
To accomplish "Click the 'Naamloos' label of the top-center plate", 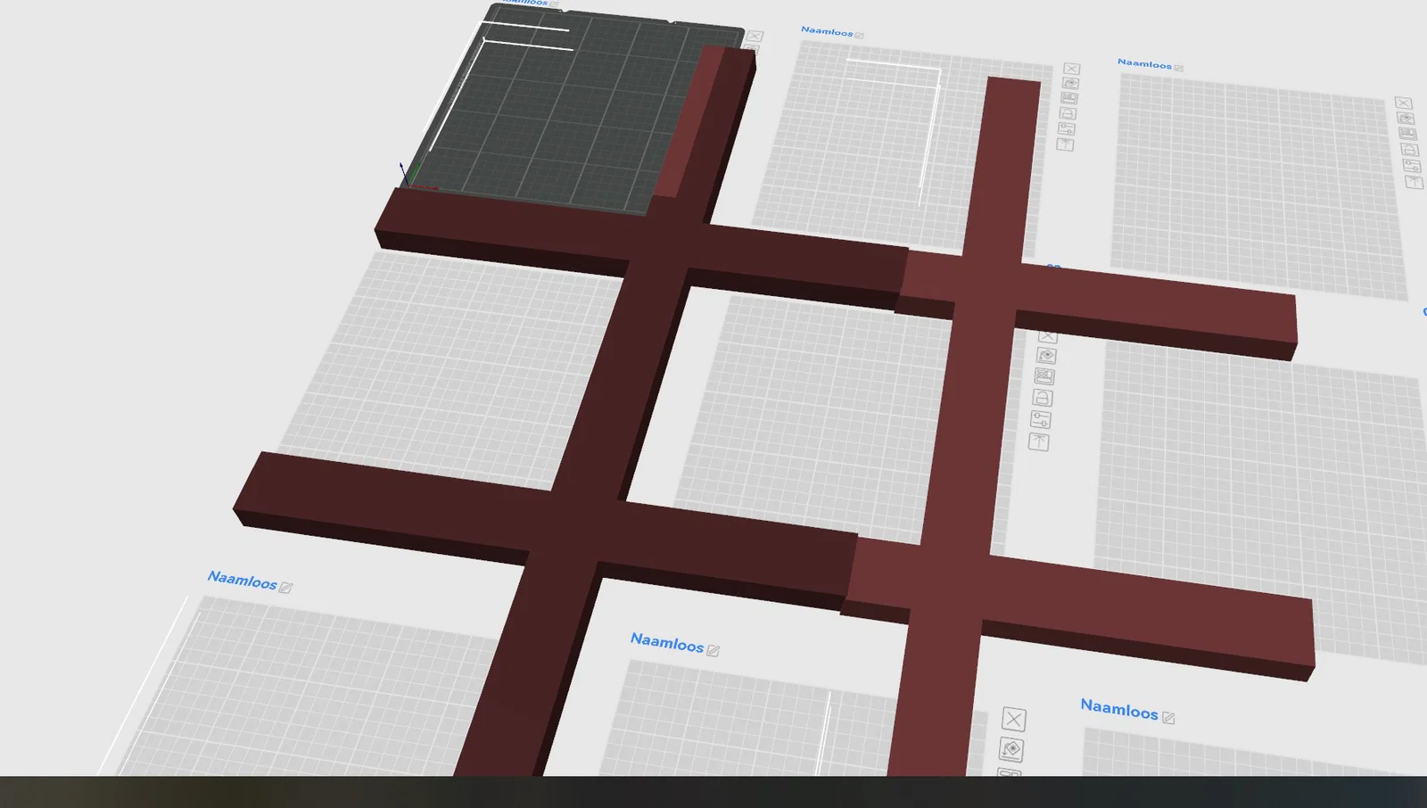I will coord(827,31).
